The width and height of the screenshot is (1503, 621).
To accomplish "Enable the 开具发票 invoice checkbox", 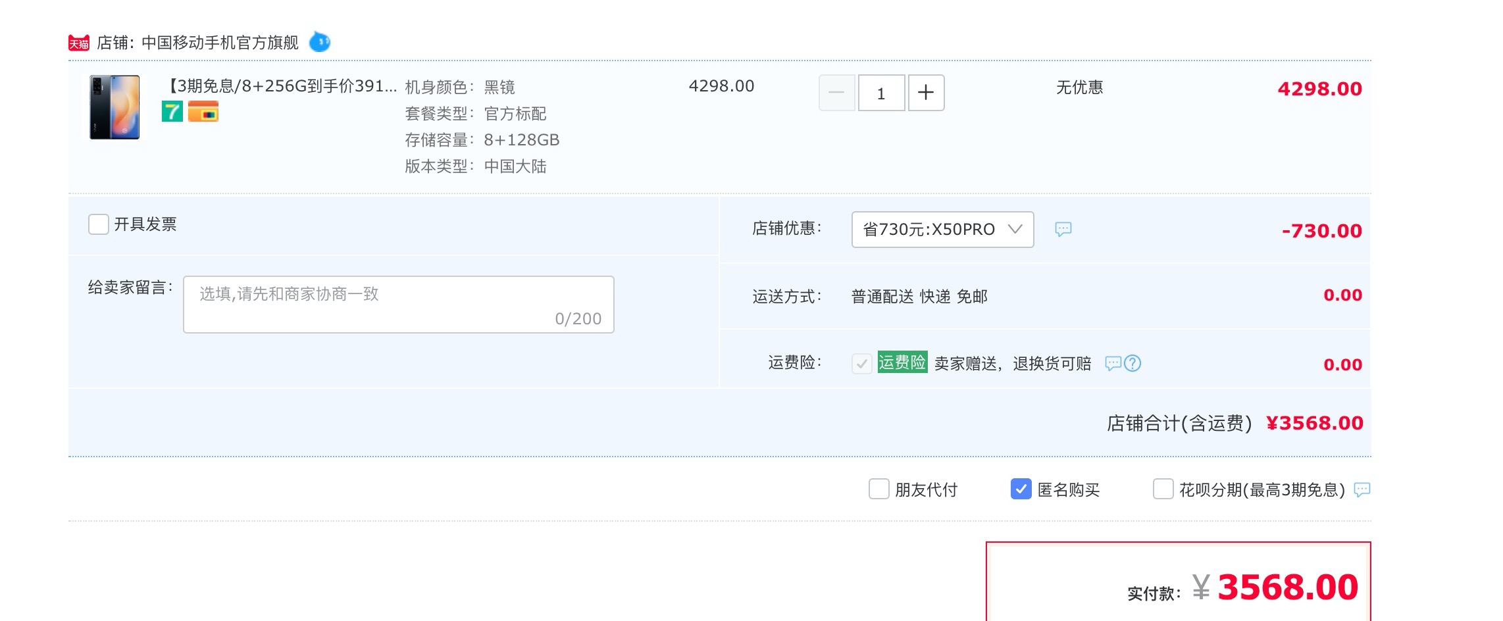I will coord(99,224).
